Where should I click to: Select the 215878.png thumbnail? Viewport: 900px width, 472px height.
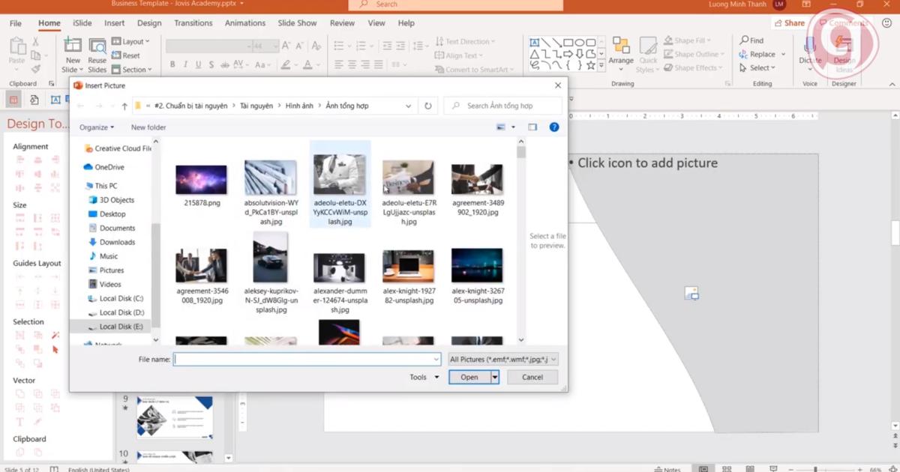201,180
